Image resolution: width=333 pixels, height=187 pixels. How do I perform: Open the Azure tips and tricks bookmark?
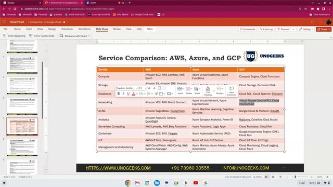[99, 15]
